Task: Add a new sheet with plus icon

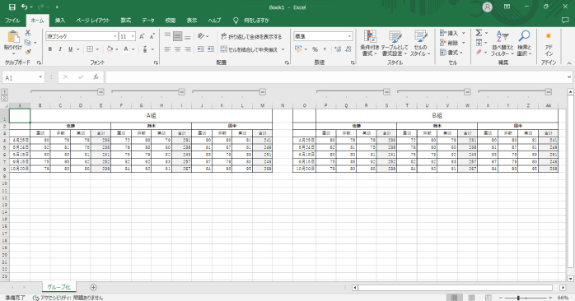Action: tap(93, 288)
